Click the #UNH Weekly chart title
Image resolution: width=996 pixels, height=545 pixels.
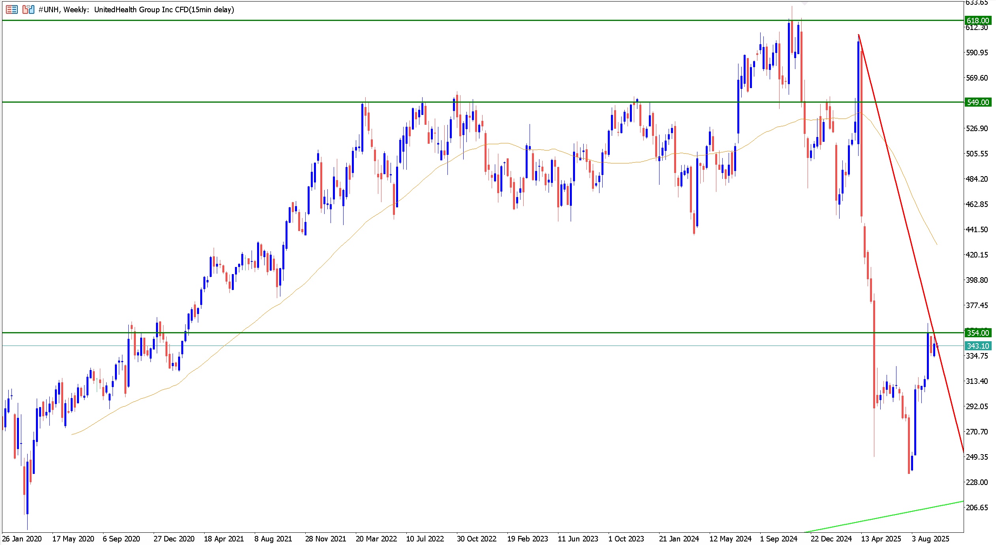click(136, 9)
